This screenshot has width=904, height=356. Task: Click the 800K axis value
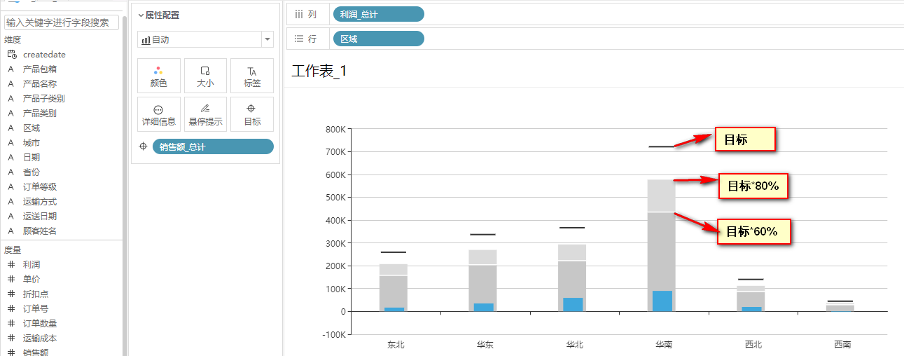click(336, 129)
